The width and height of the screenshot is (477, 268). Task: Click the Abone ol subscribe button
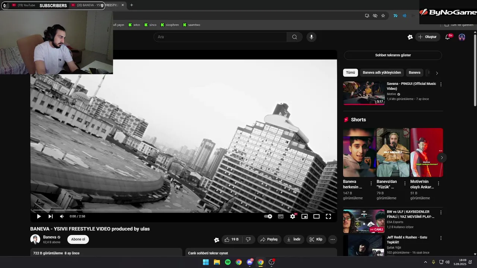[x=78, y=239]
